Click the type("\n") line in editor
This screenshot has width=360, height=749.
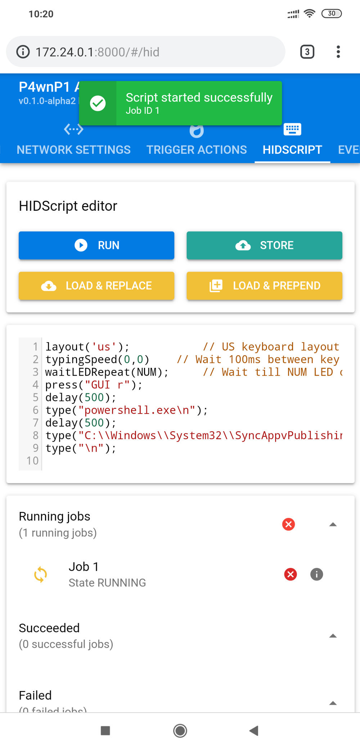click(x=81, y=448)
